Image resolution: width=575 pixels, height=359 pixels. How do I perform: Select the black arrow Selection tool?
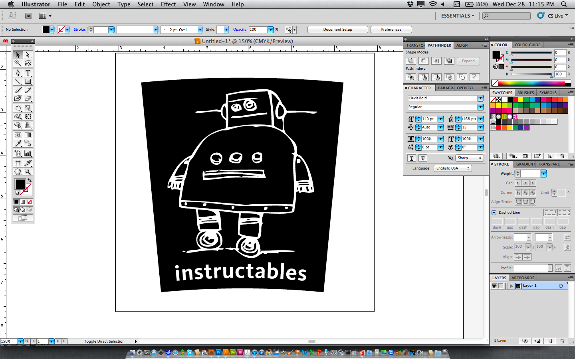pyautogui.click(x=18, y=55)
